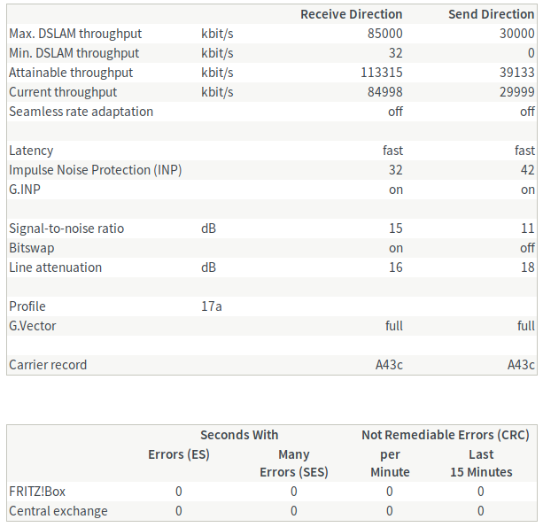This screenshot has width=543, height=527.
Task: Select the Seamless rate adaptation label
Action: [81, 112]
